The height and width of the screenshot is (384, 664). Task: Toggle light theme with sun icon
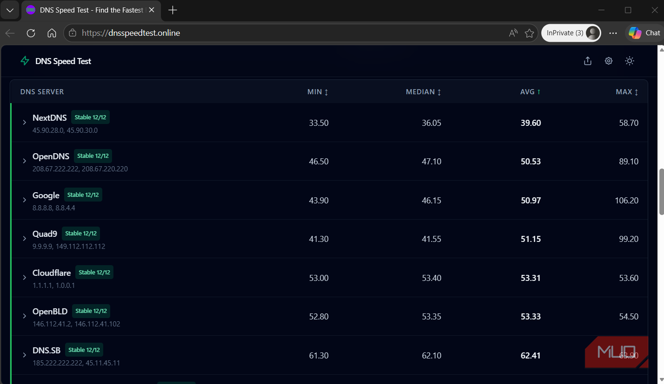[x=630, y=61]
